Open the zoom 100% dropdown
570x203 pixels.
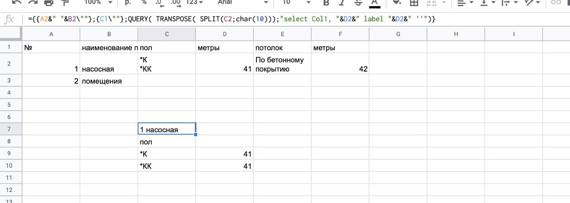tap(97, 3)
